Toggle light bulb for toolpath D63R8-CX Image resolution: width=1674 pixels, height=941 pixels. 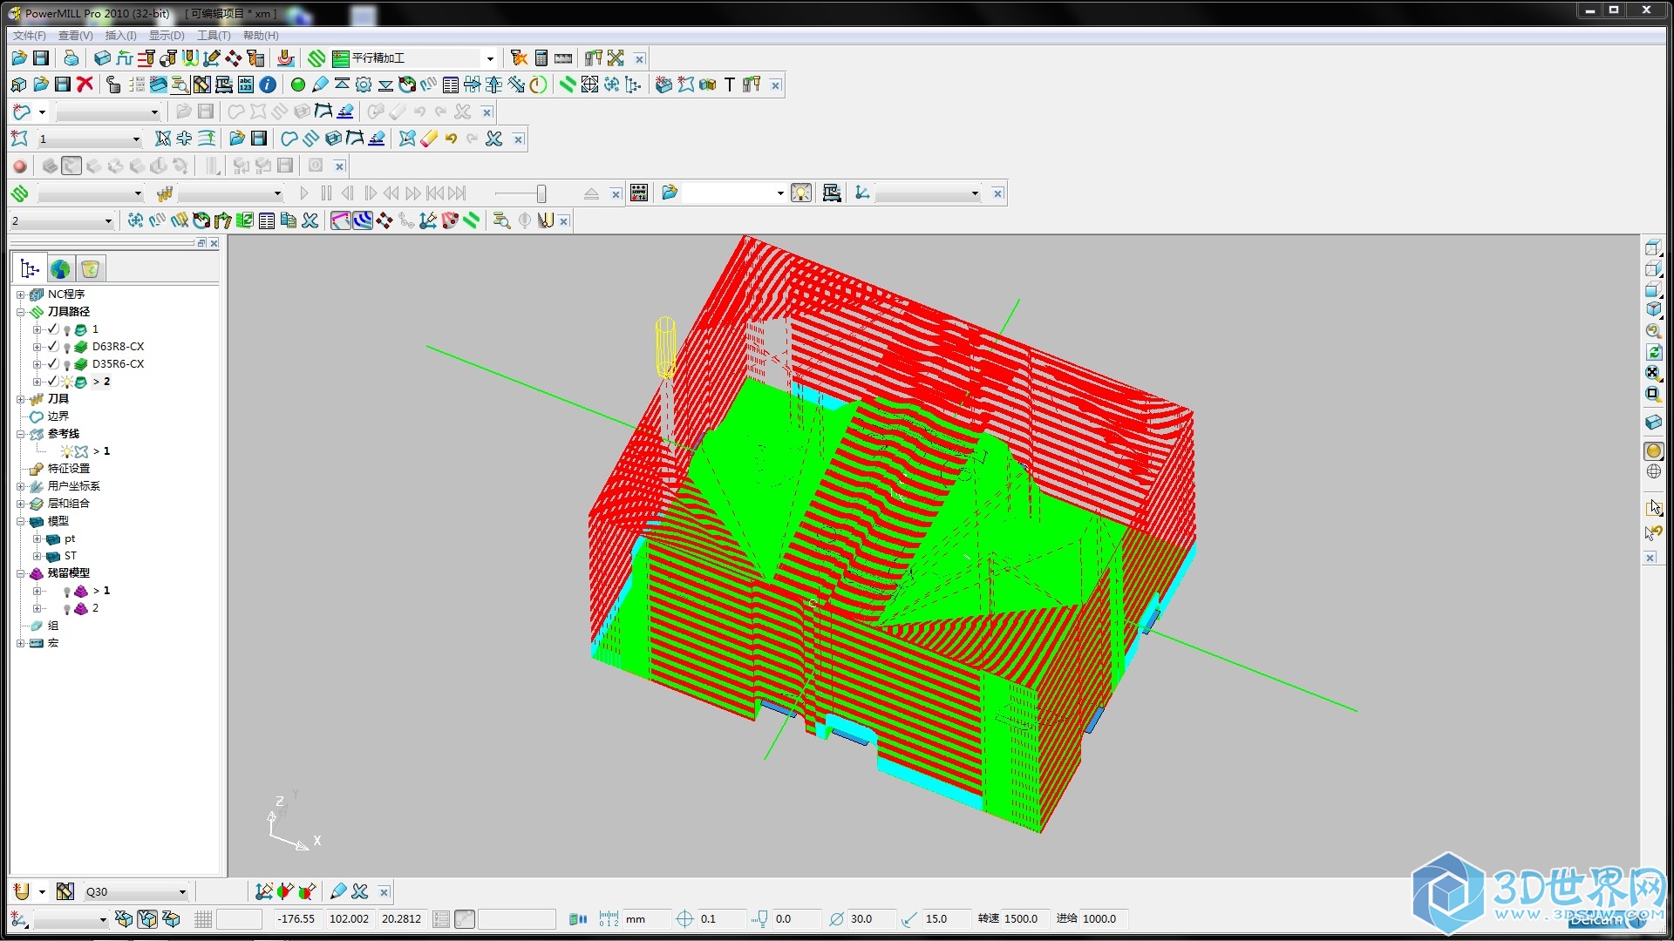click(67, 348)
